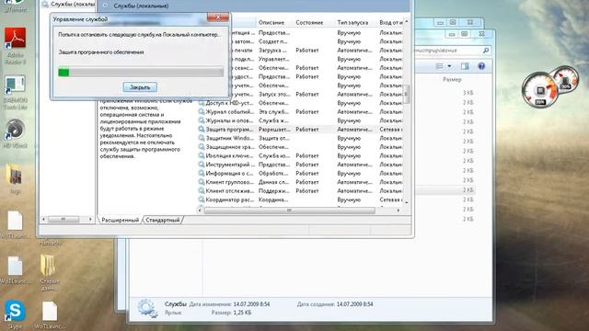Select the Клиент группово... service name
The image size is (589, 331).
230,182
